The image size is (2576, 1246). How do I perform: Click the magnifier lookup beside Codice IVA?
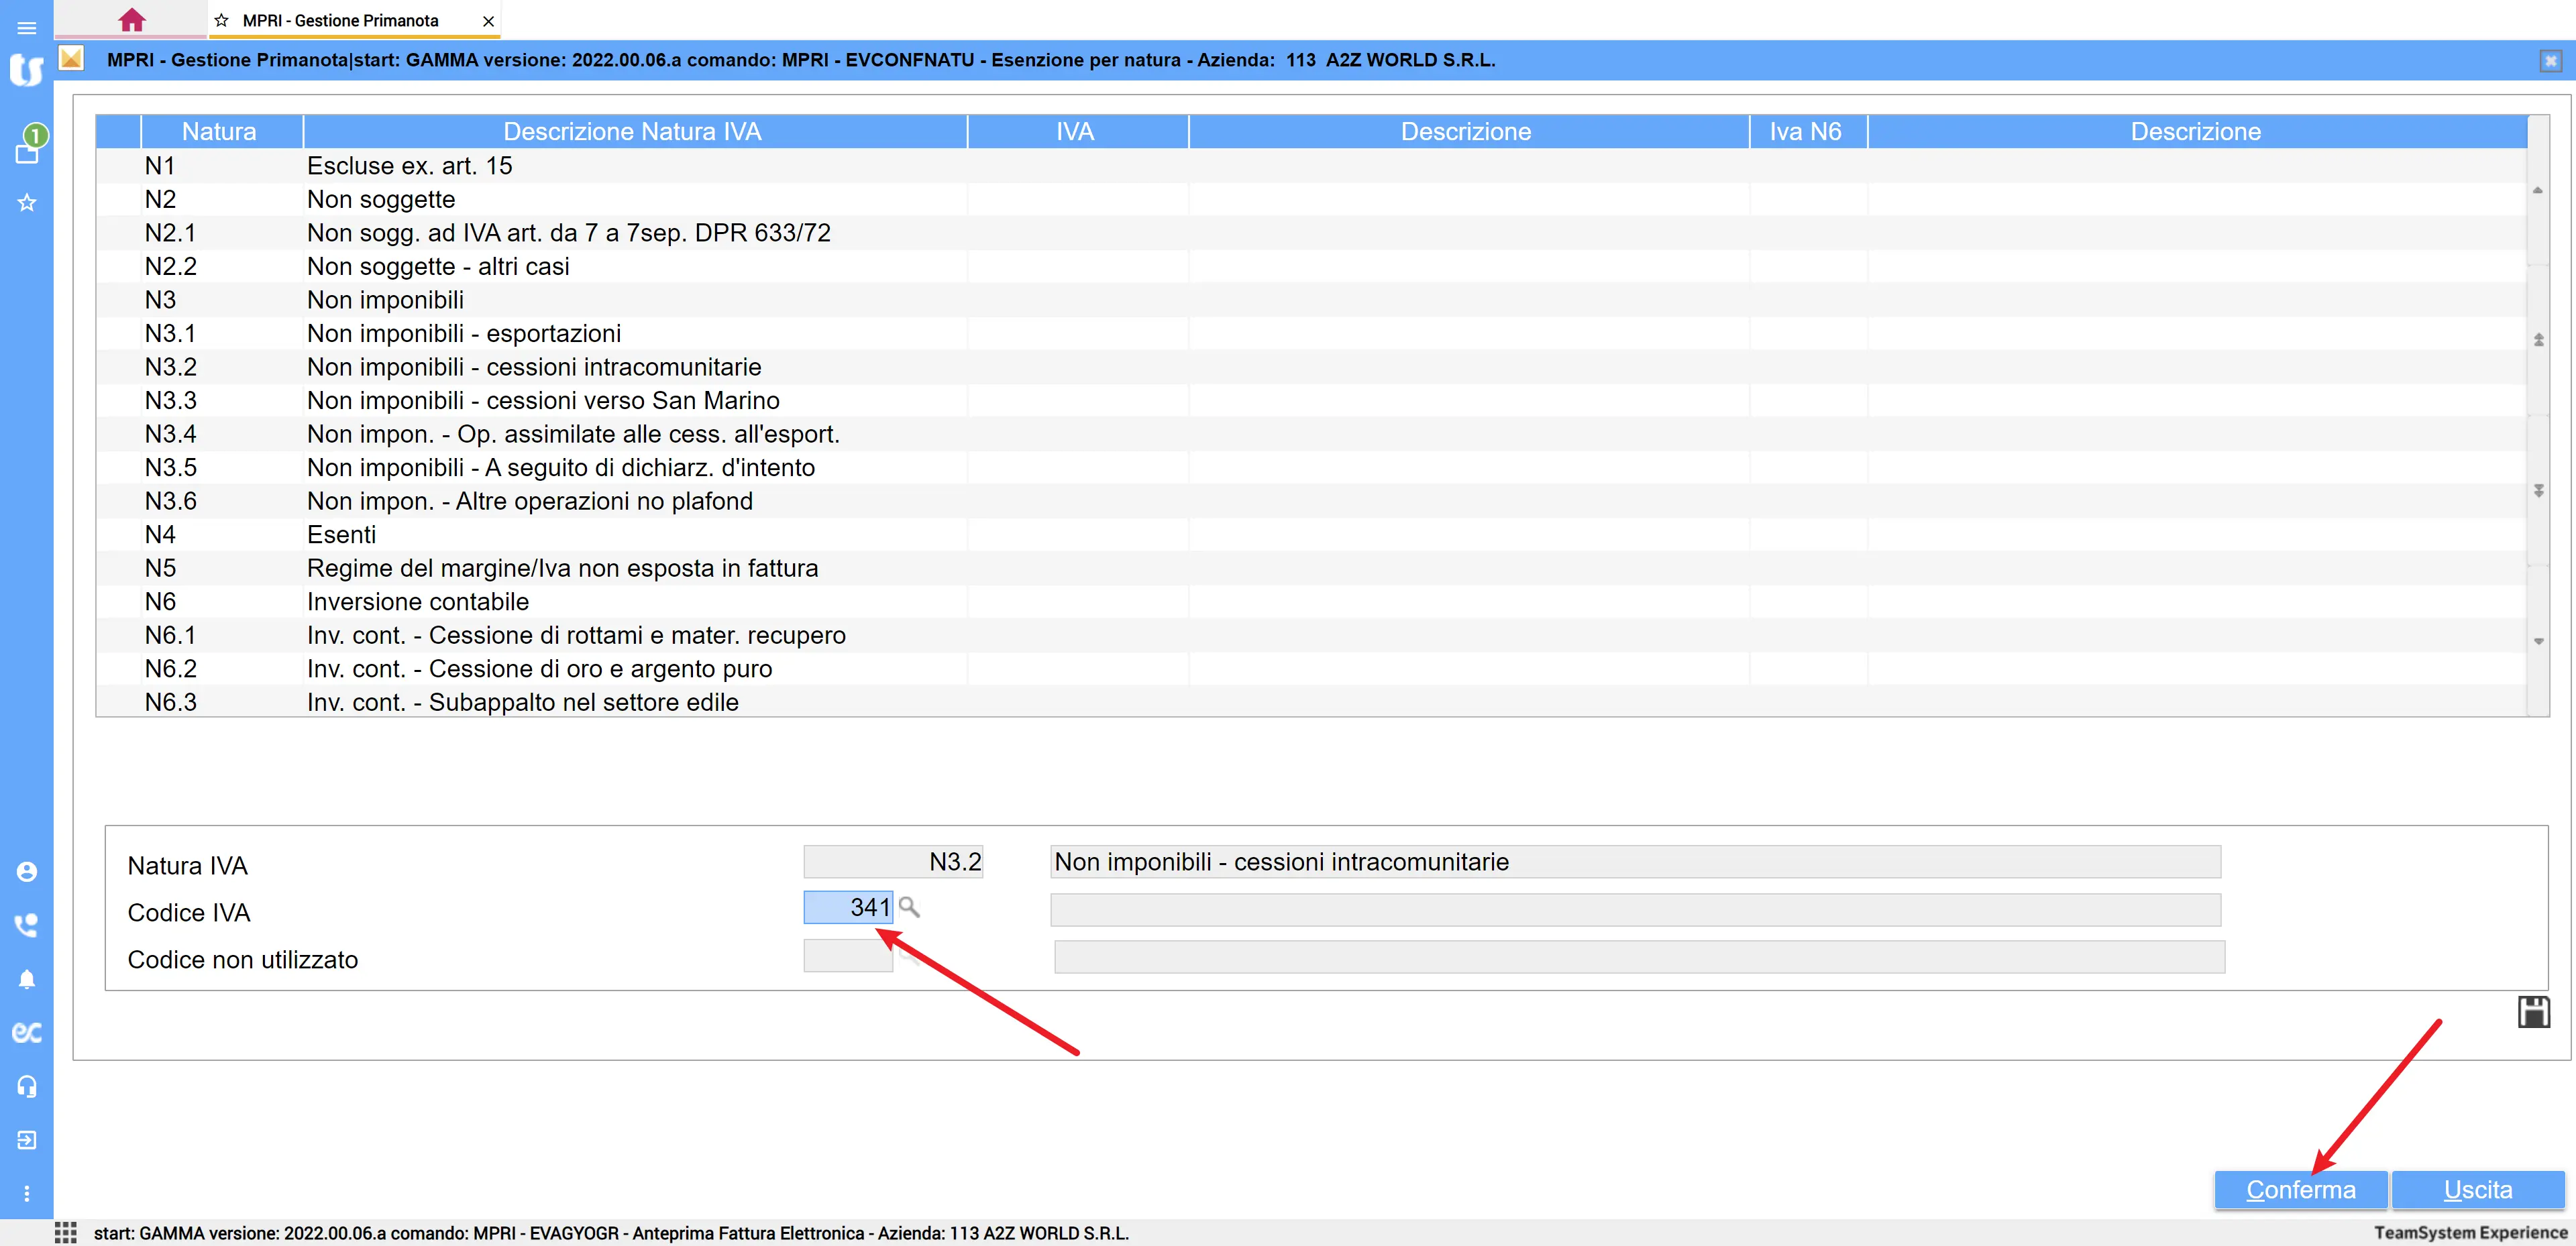[x=909, y=907]
